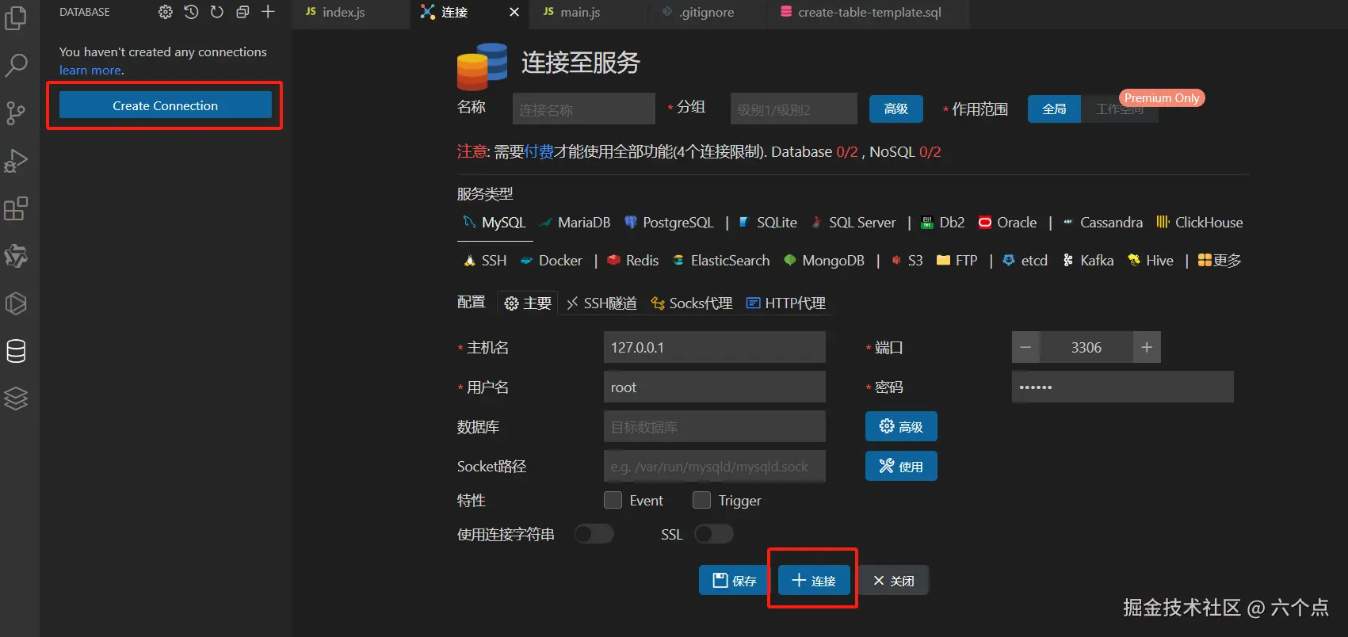
Task: Increase port number with plus button
Action: coord(1147,347)
